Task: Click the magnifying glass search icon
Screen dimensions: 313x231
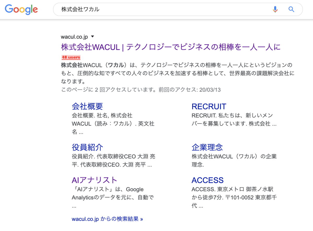Action: (291, 9)
